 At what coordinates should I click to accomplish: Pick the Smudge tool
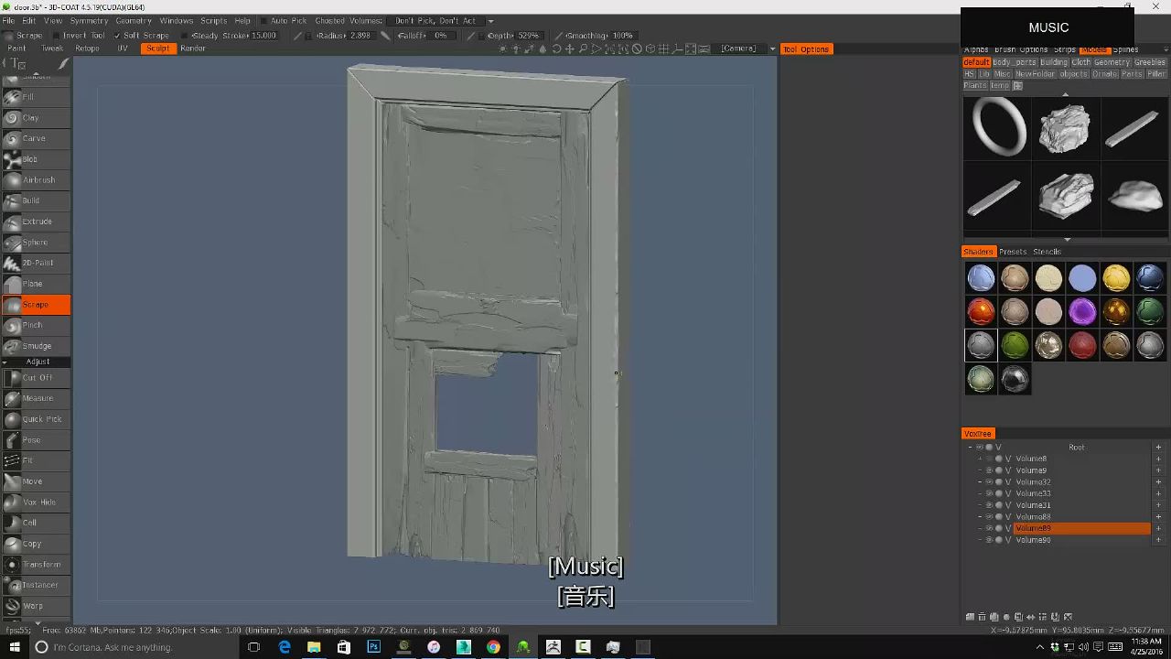click(36, 346)
